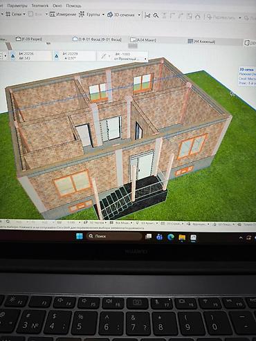Switch to the Ф-01 Фасад tab
The height and width of the screenshot is (341, 256).
coord(97,39)
